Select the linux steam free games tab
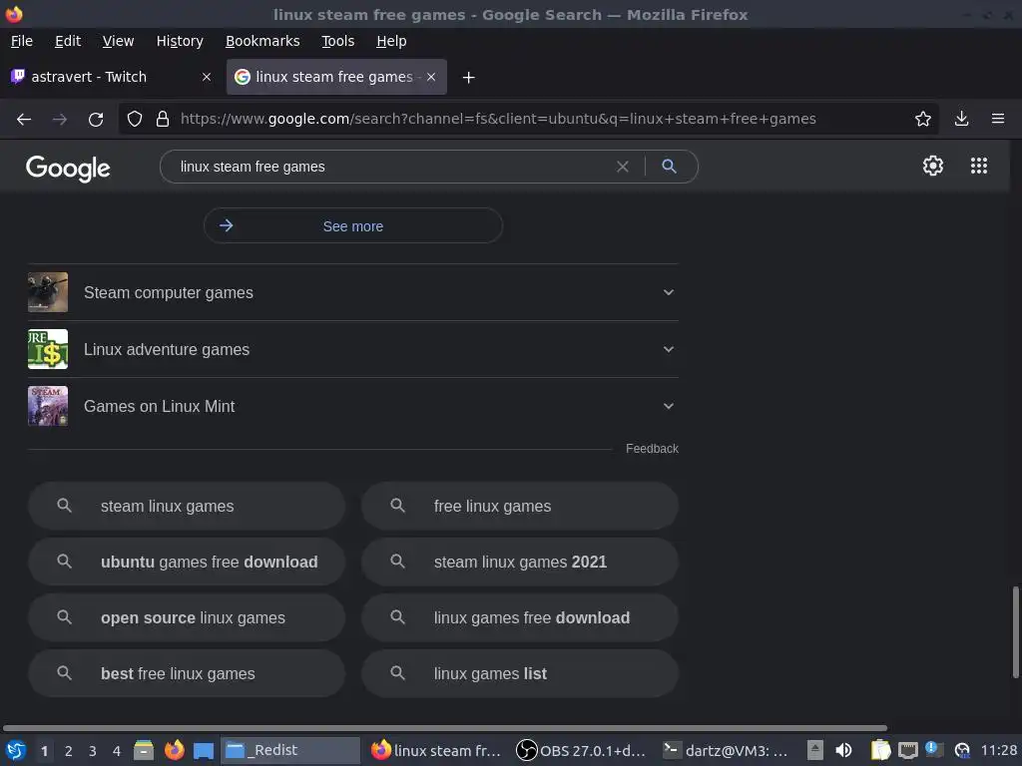This screenshot has height=766, width=1022. [336, 77]
